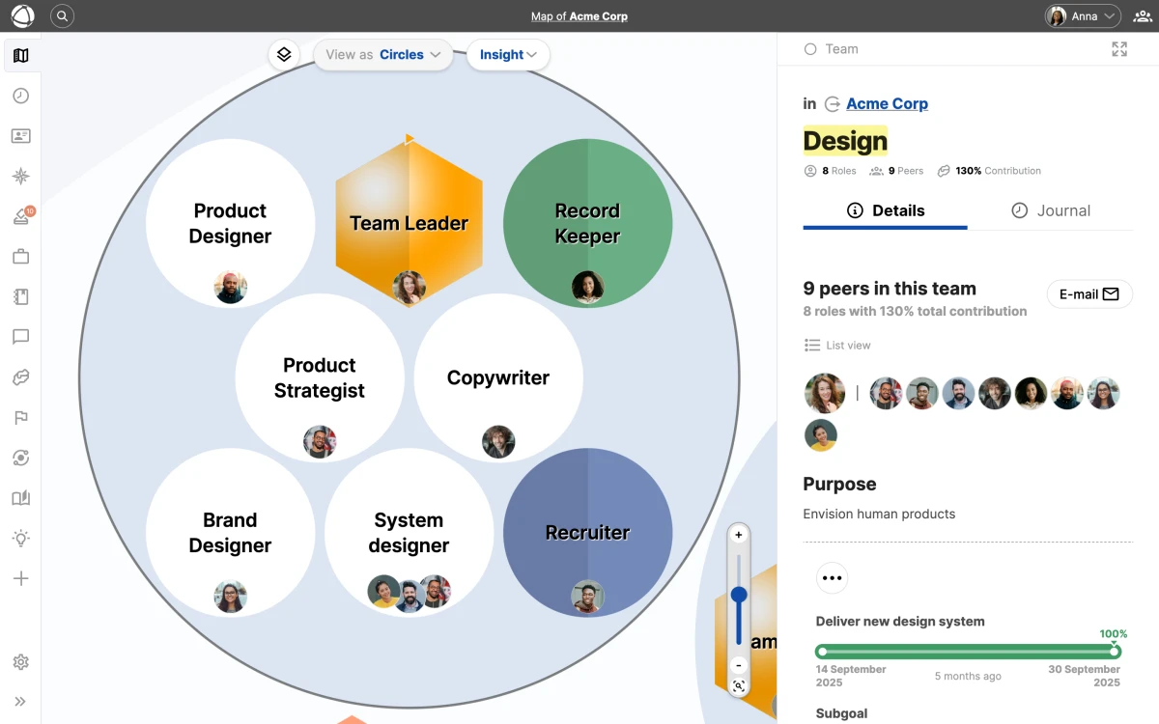The height and width of the screenshot is (724, 1159).
Task: Toggle the map layers icon near View as
Action: tap(284, 54)
